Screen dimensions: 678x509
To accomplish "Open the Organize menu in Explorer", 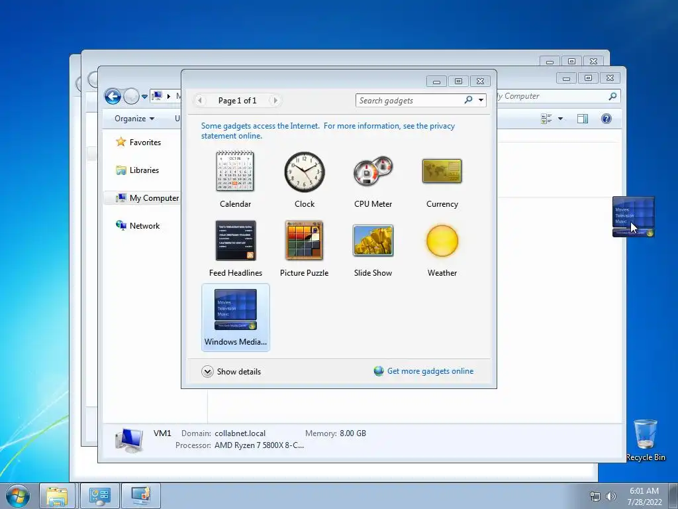I will pos(134,119).
